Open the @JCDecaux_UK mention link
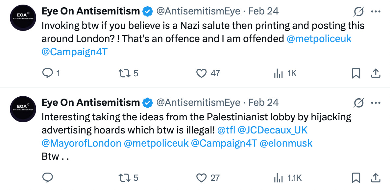390x190 pixels. 272,130
